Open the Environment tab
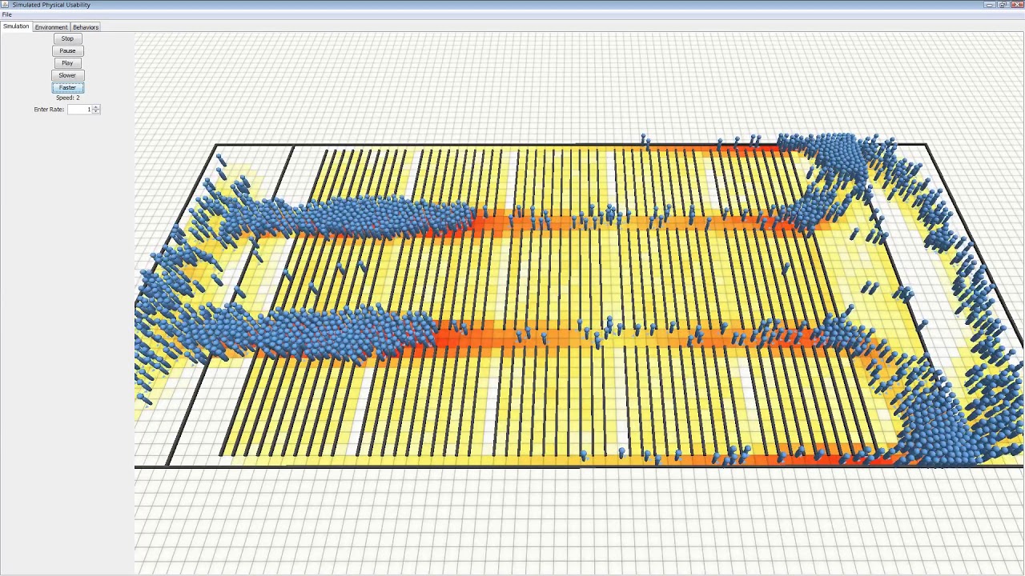 (x=51, y=27)
